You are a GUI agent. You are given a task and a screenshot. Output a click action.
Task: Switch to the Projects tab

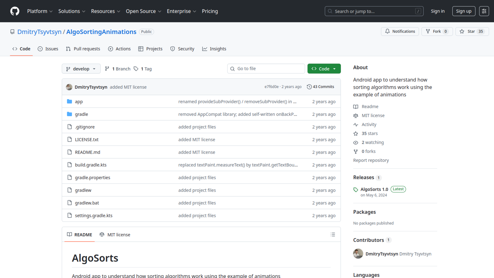[x=150, y=49]
